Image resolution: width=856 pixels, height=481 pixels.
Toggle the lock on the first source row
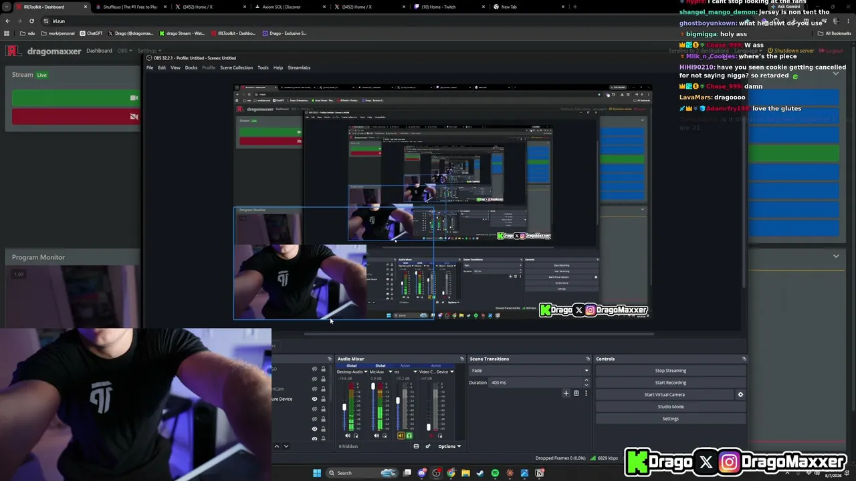point(323,369)
